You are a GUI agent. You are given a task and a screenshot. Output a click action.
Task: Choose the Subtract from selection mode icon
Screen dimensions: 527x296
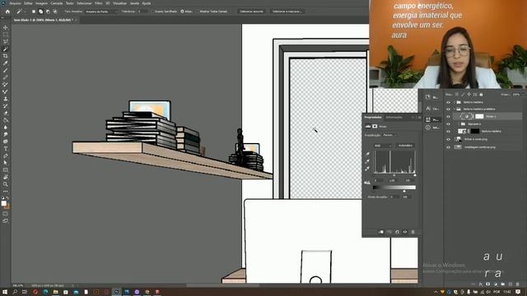[48, 12]
